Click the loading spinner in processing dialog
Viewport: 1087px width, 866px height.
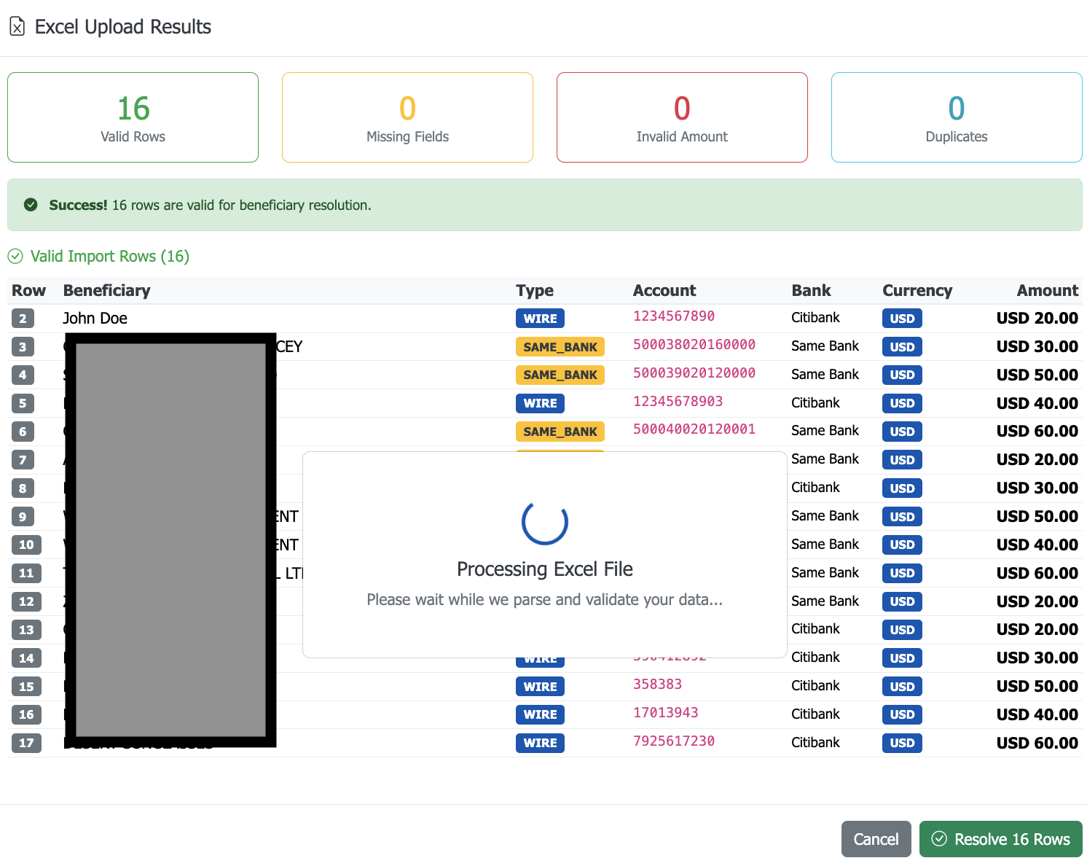coord(544,522)
